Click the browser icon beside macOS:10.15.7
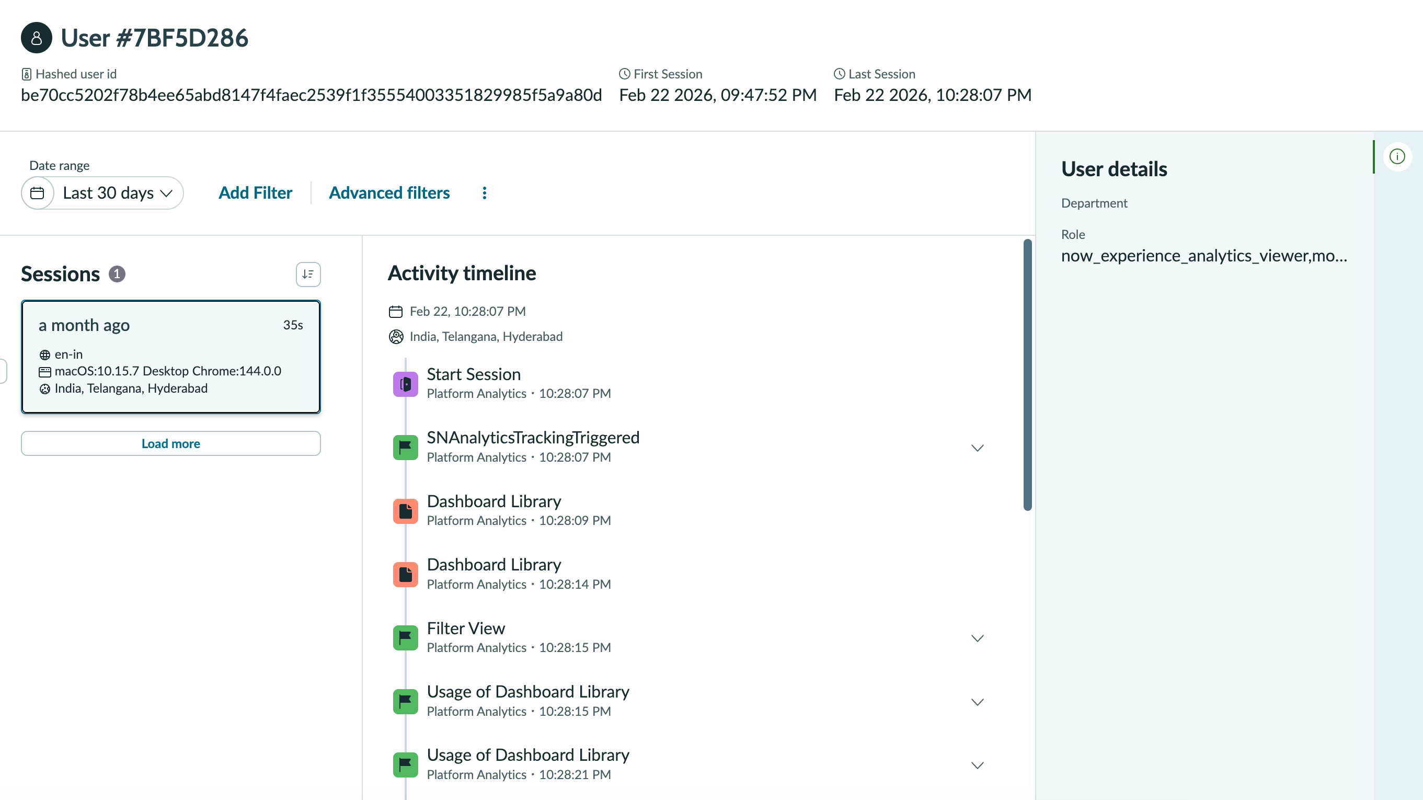Screen dimensions: 1423x800 45,371
